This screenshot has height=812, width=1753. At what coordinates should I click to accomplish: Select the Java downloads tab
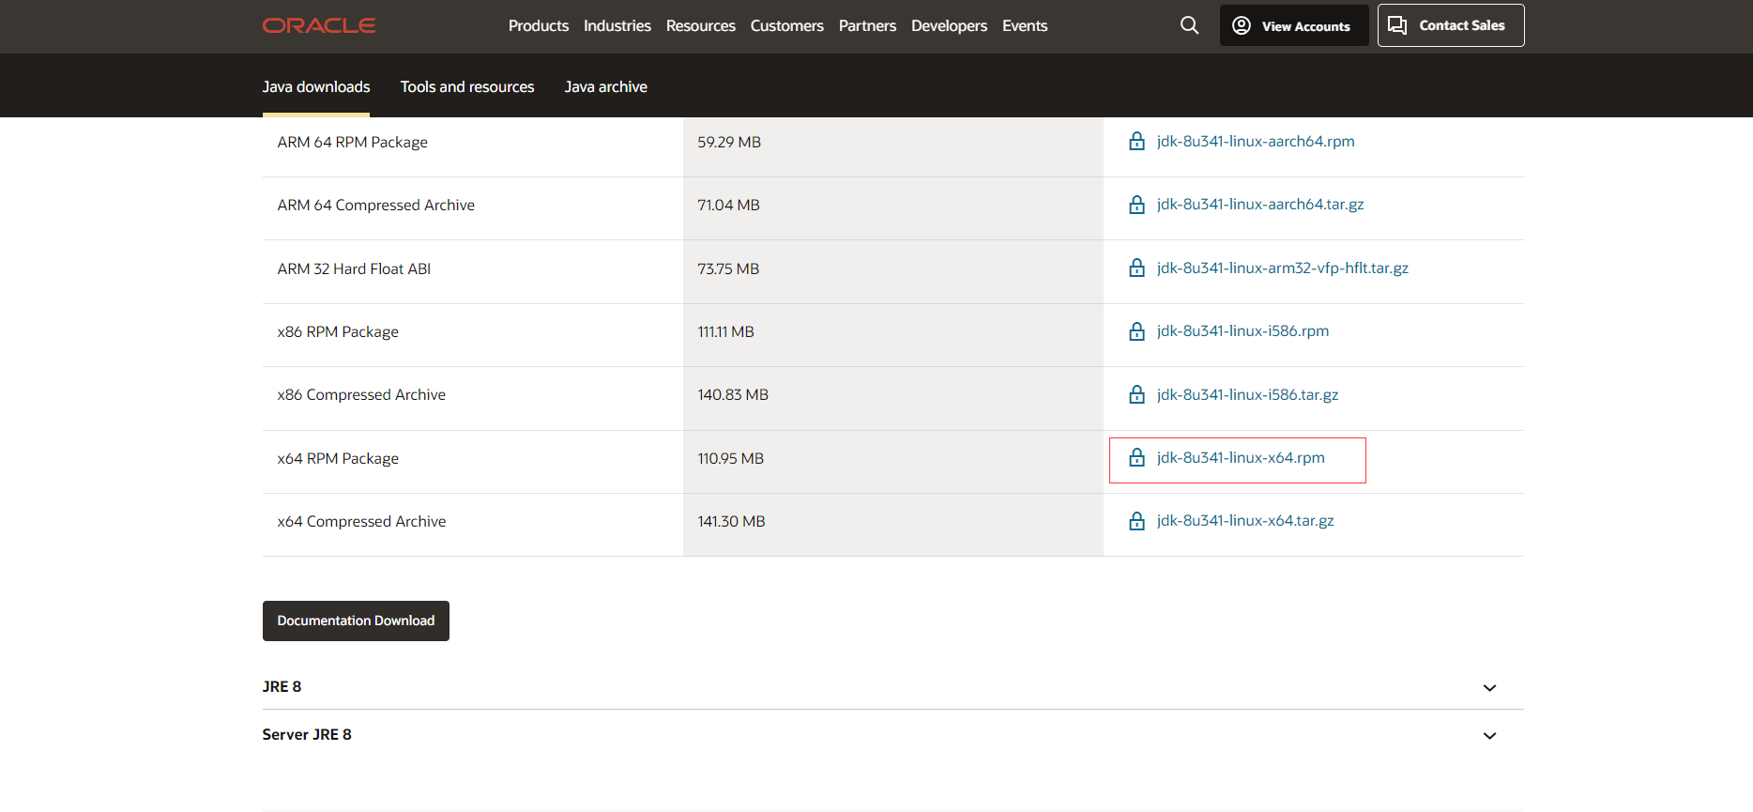point(316,87)
